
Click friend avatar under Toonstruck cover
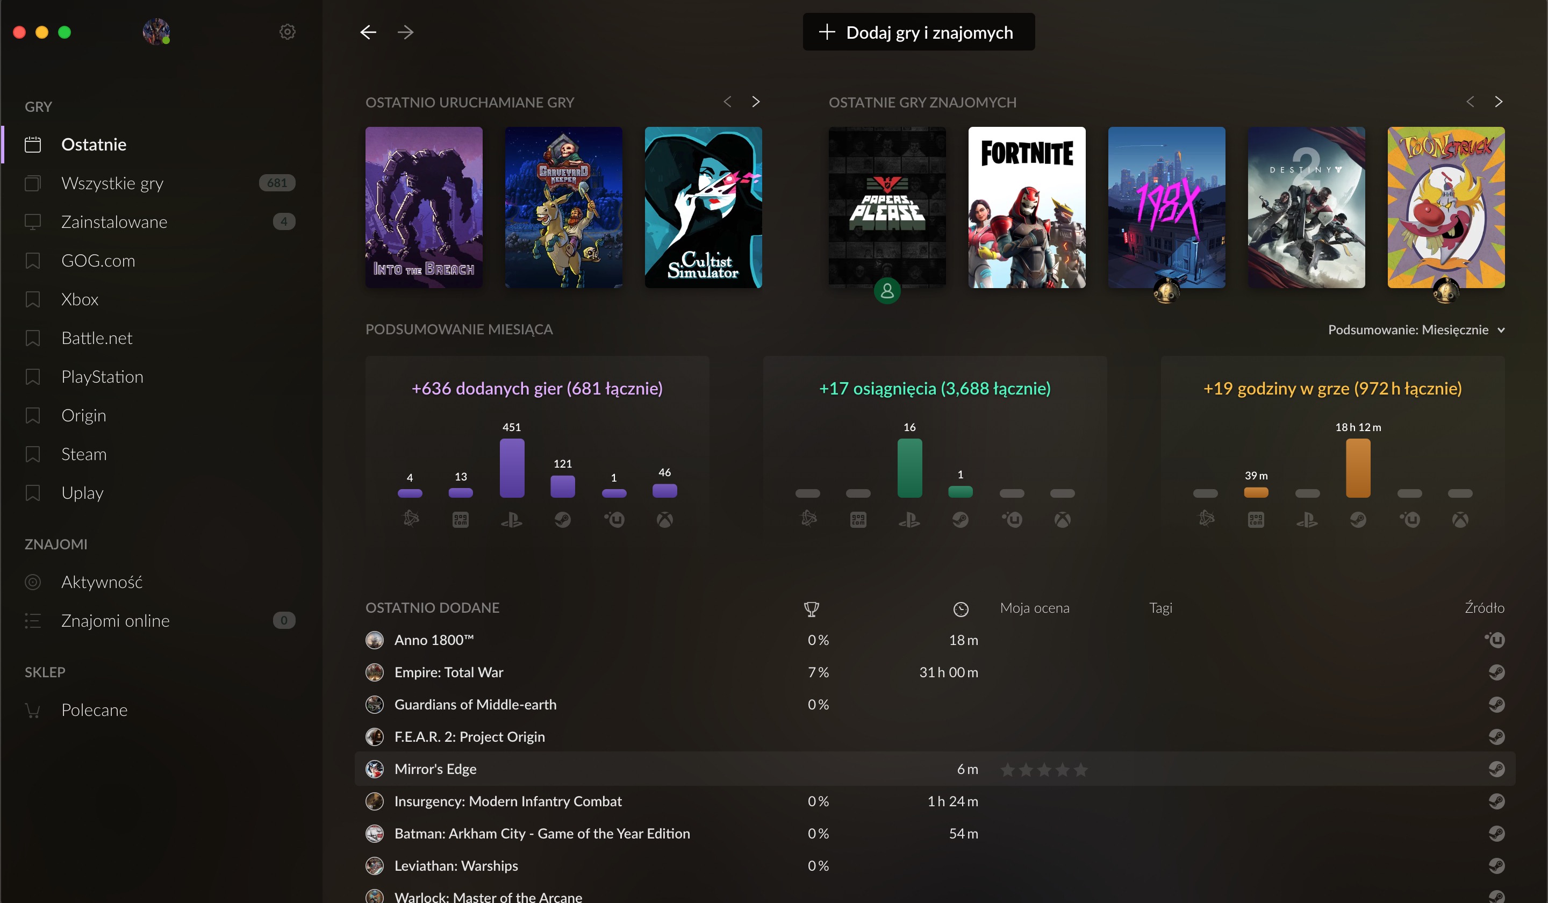coord(1446,291)
